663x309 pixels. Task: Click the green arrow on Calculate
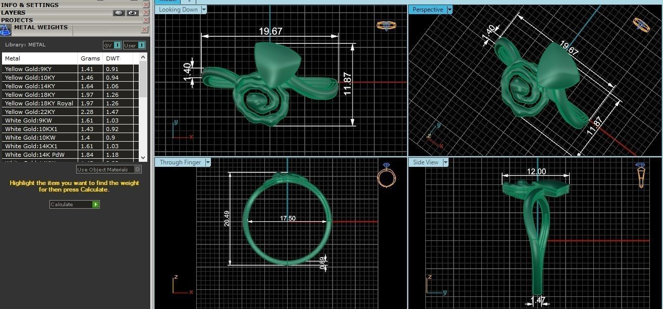coord(96,204)
